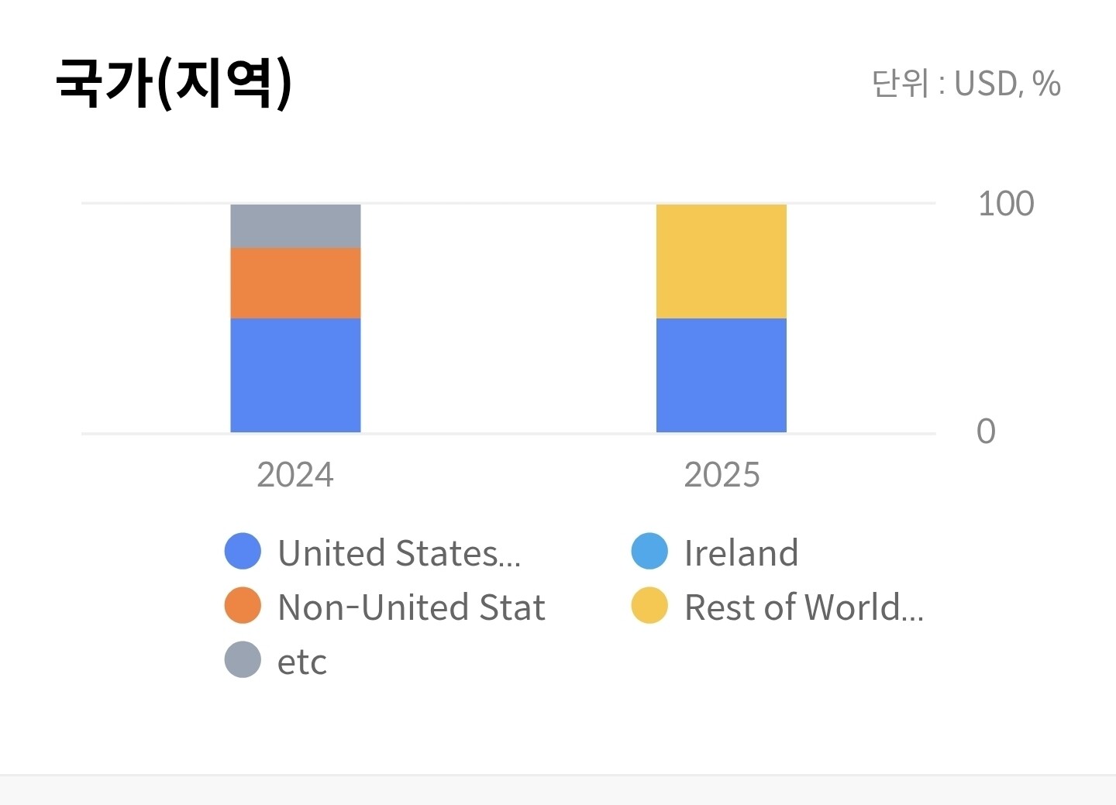This screenshot has height=805, width=1116.
Task: Click the Rest of World legend label
Action: (x=804, y=607)
